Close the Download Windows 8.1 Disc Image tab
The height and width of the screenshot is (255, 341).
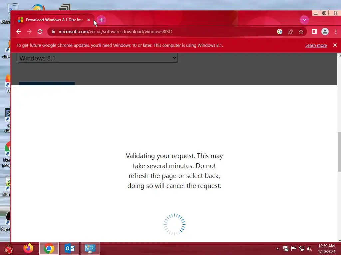point(89,20)
